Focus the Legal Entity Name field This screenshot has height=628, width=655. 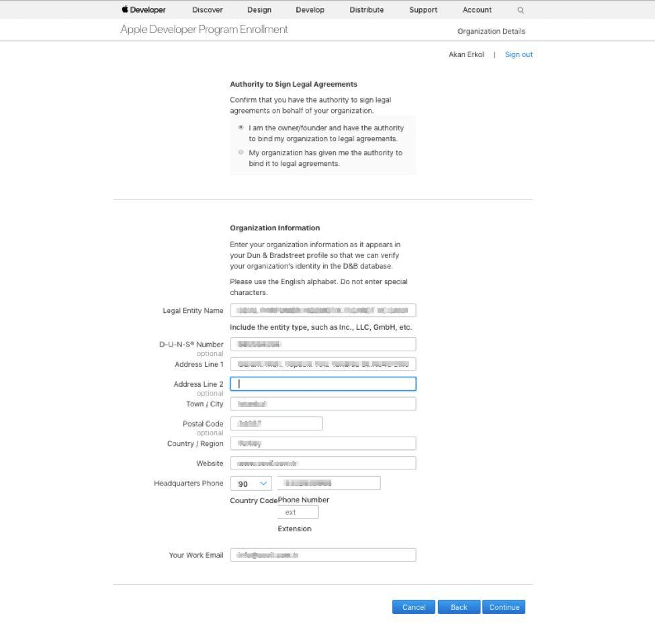tap(323, 310)
